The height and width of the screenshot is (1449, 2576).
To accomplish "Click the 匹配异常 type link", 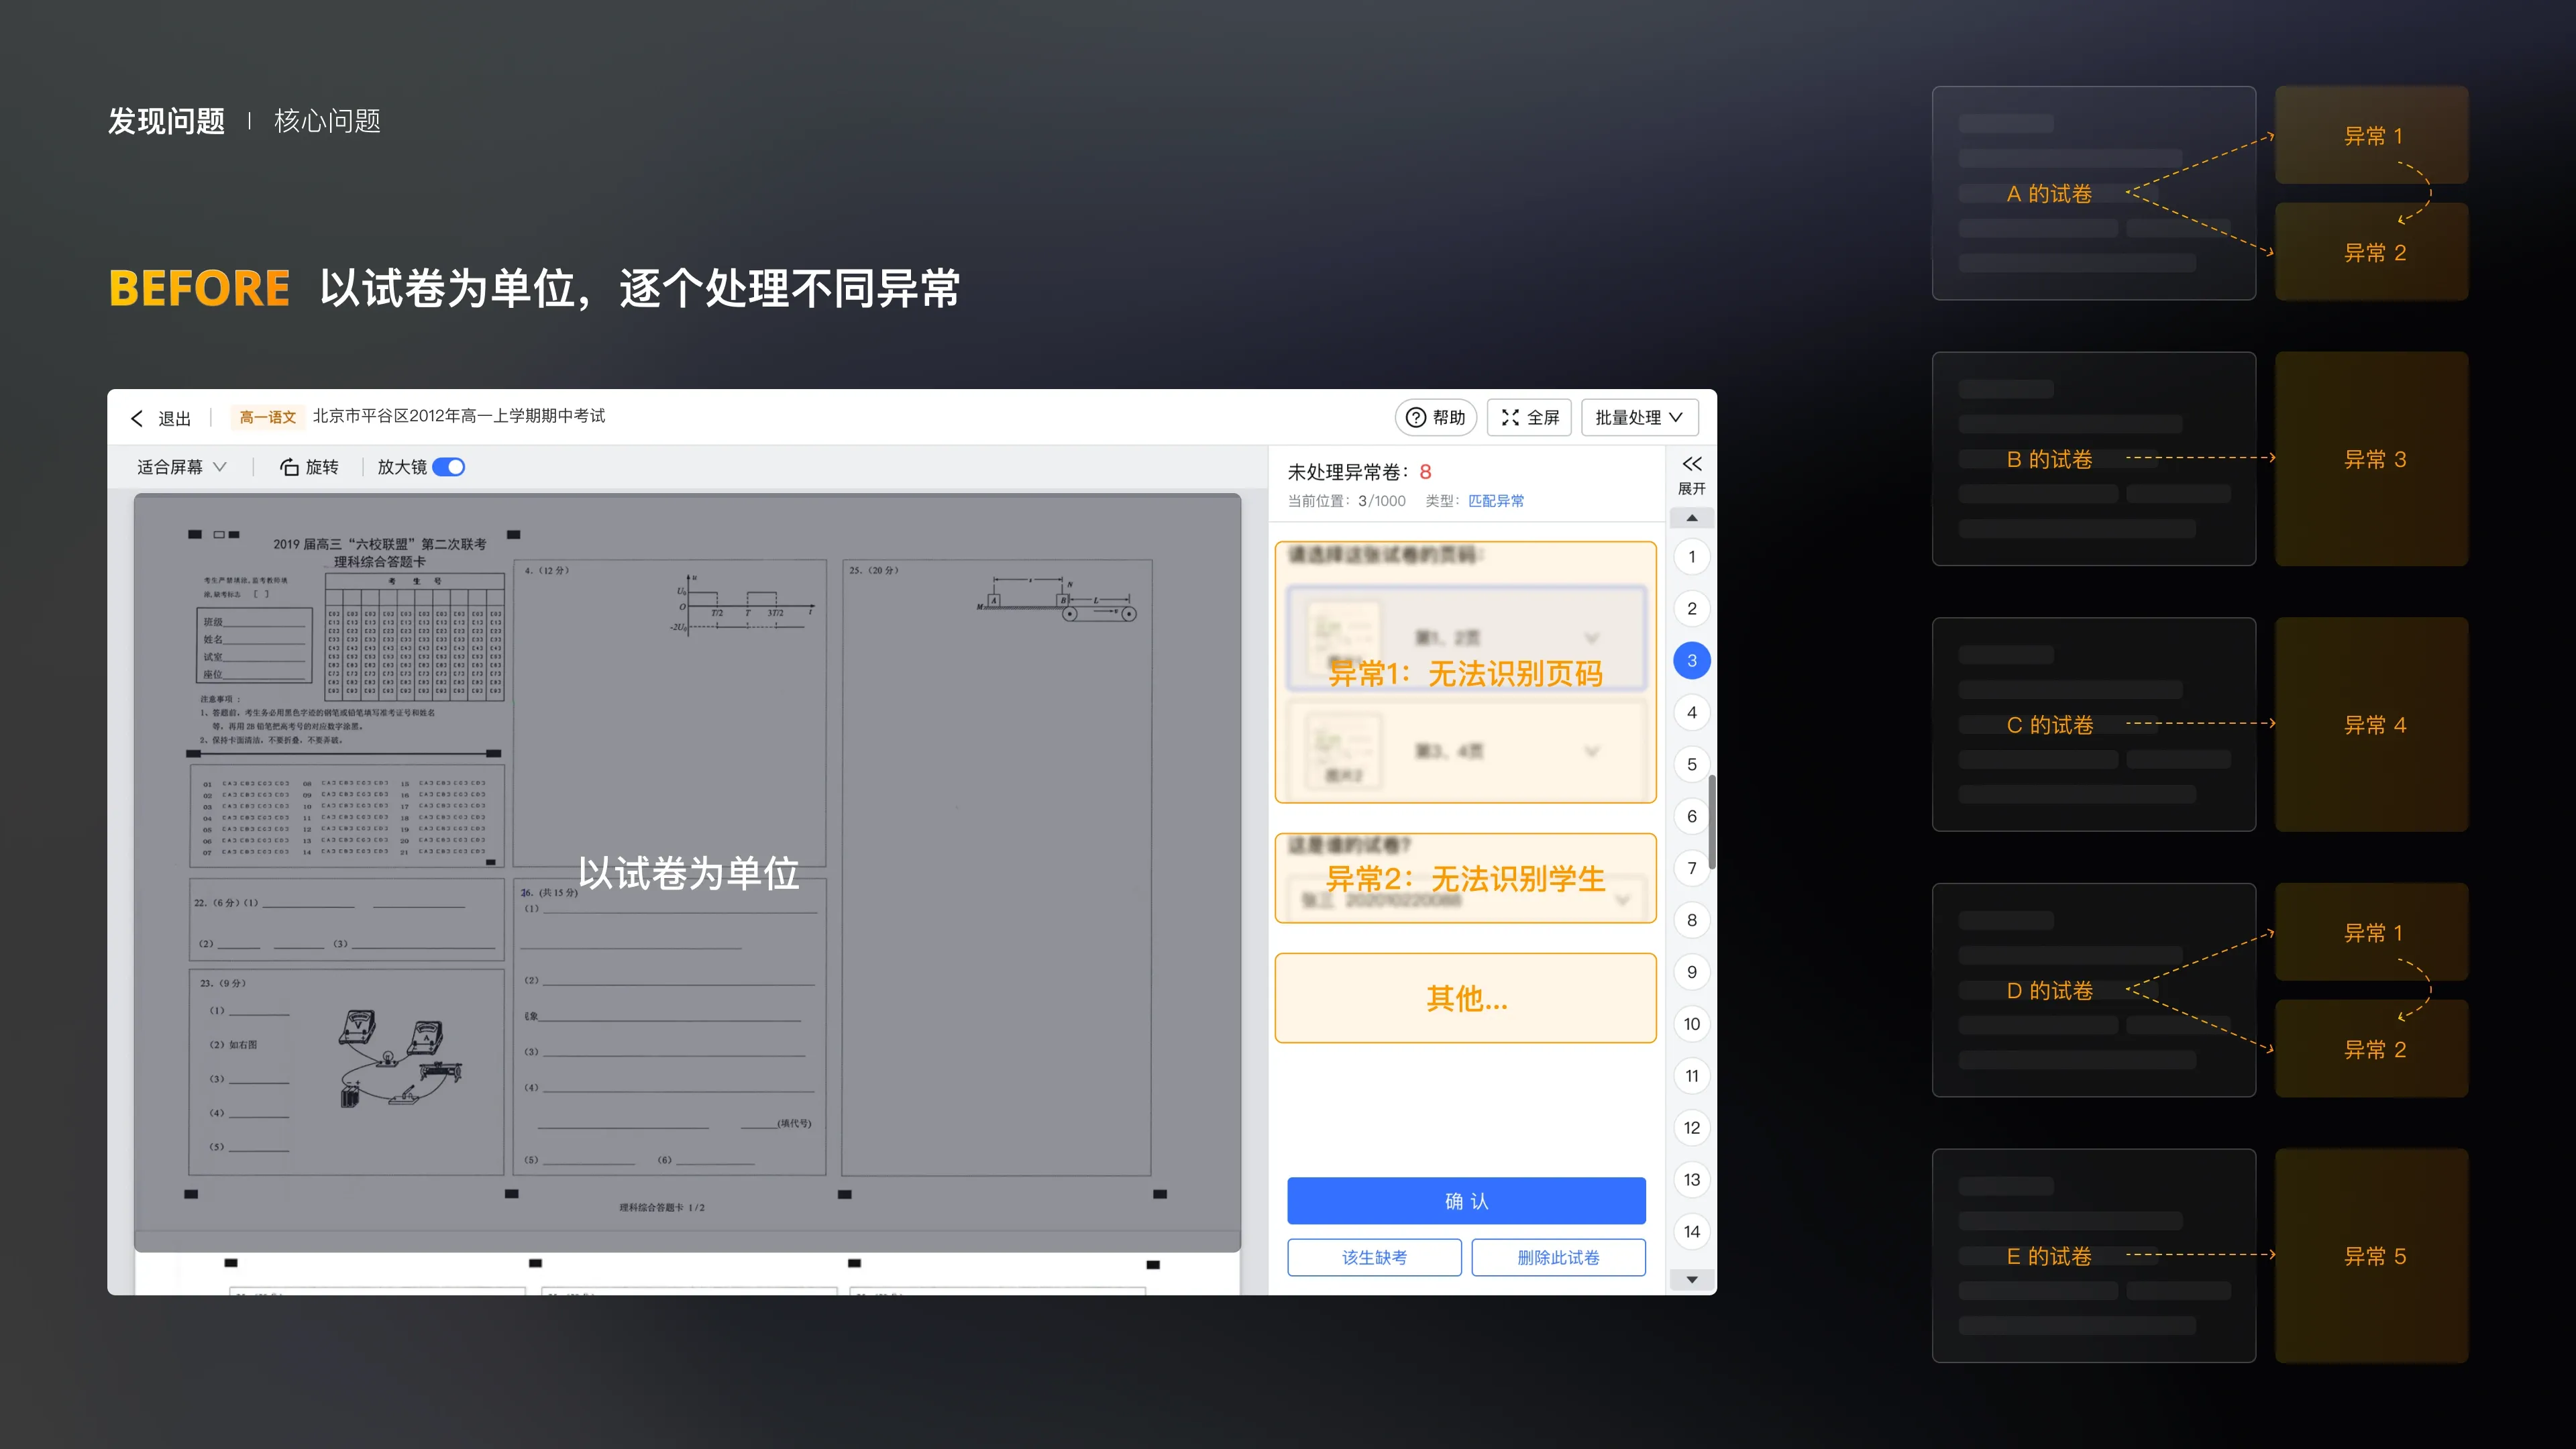I will click(x=1496, y=501).
